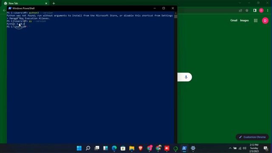
Task: Open the Chrome icon with red badge
Action: (x=149, y=148)
